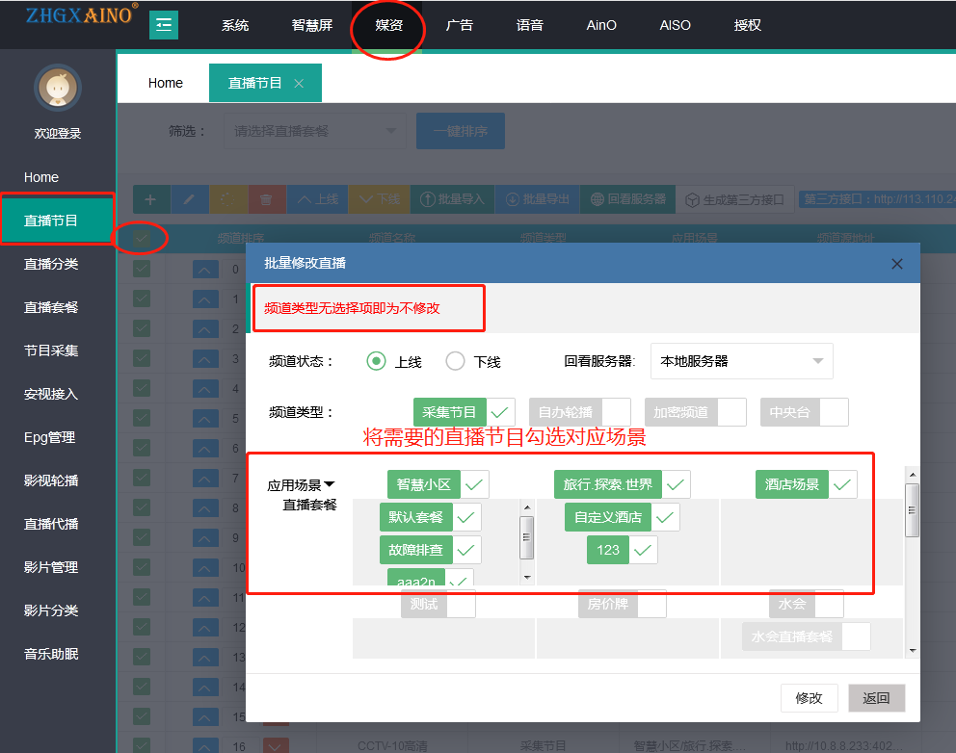Open the 请选择直播套餐 filter dropdown
The width and height of the screenshot is (956, 753).
pos(314,131)
